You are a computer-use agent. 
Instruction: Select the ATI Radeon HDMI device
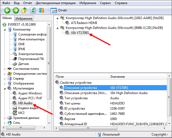tap(84, 23)
